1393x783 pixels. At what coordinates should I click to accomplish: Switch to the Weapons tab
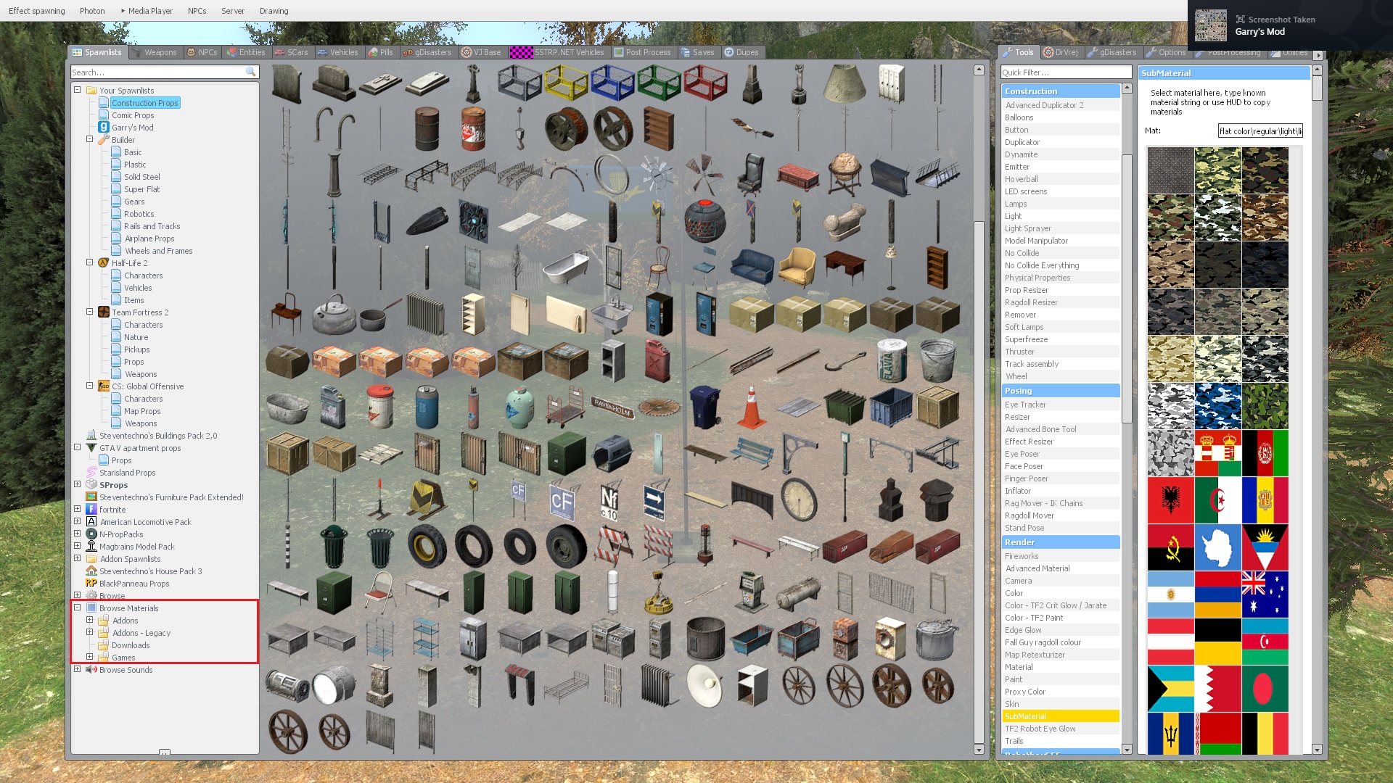coord(155,52)
